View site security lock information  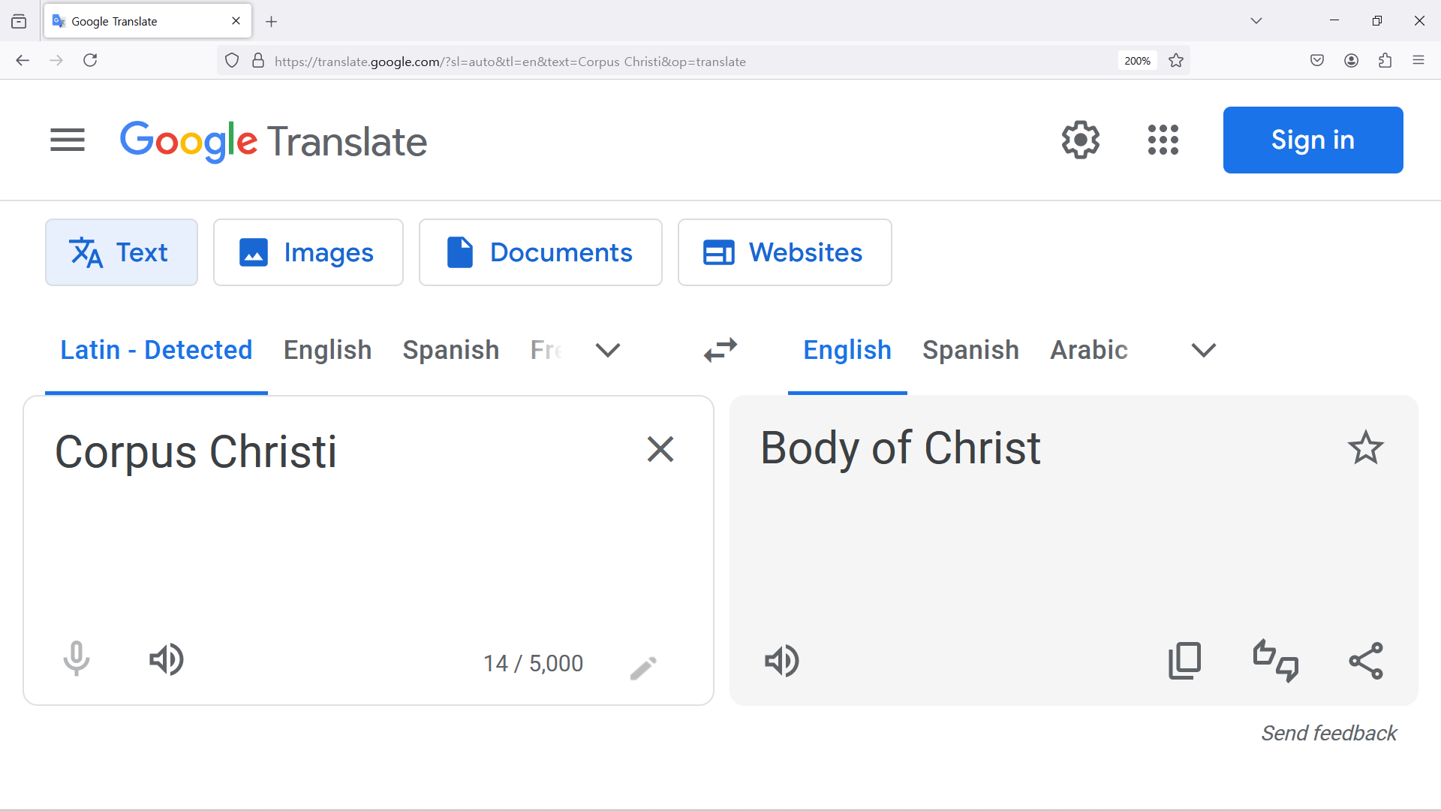258,61
